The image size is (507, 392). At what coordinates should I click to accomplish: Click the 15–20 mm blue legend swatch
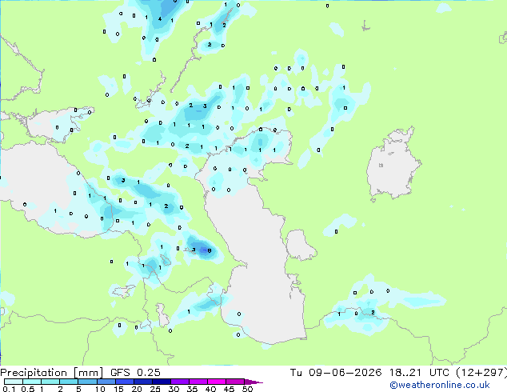tap(125, 382)
